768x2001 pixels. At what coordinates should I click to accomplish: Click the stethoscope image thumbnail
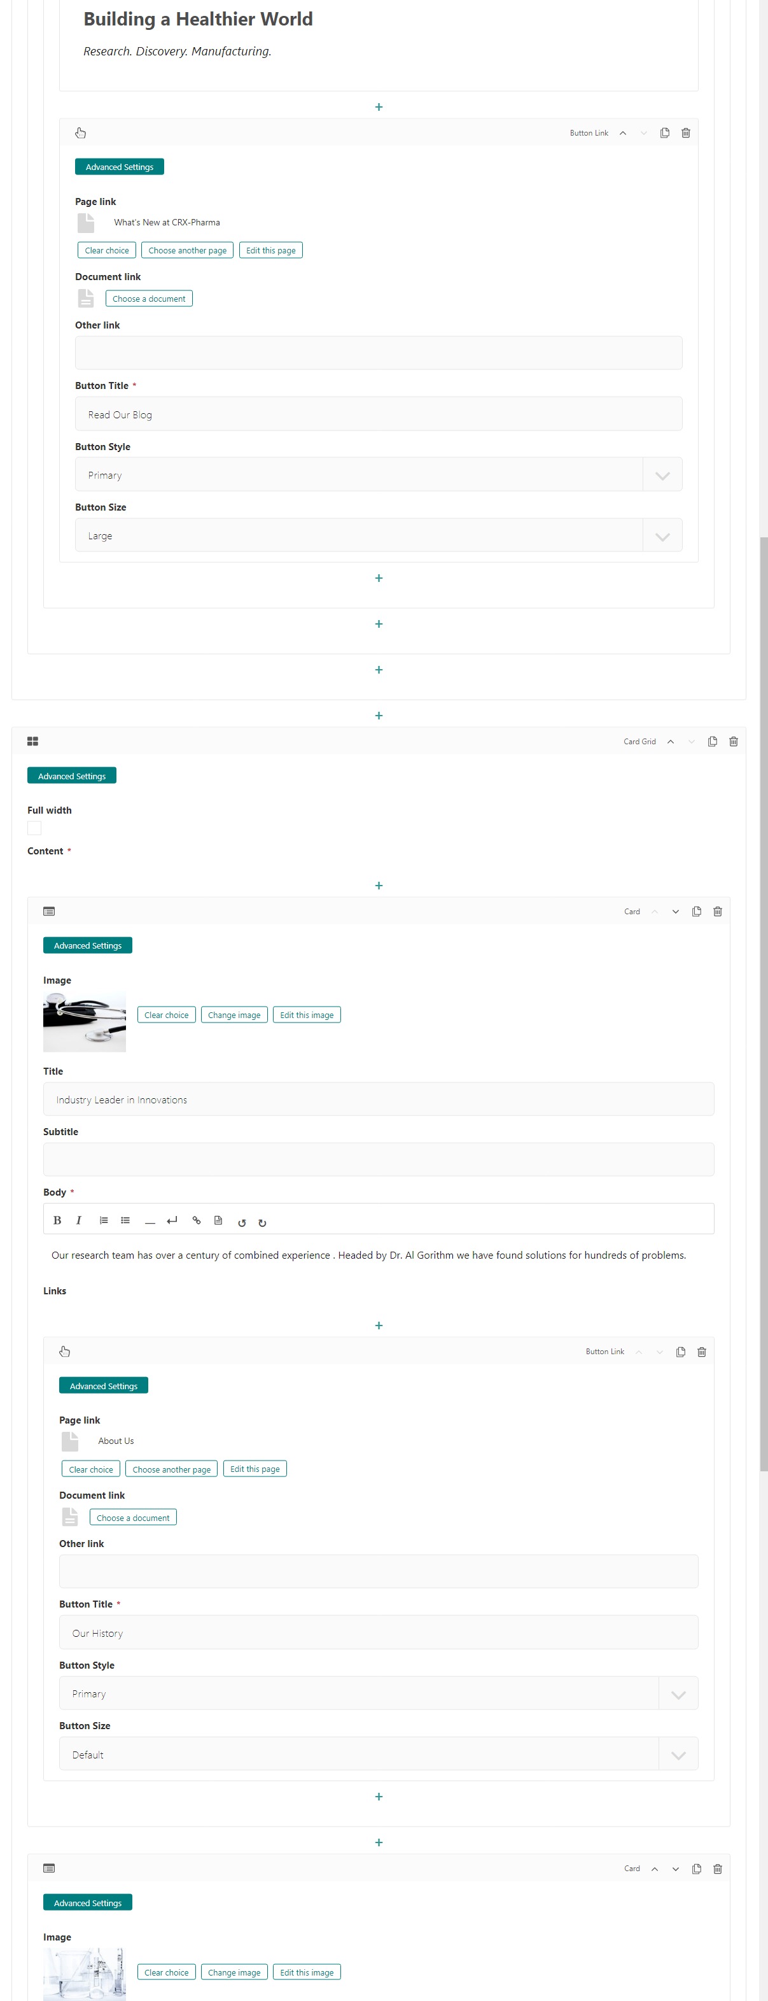[x=85, y=1021]
